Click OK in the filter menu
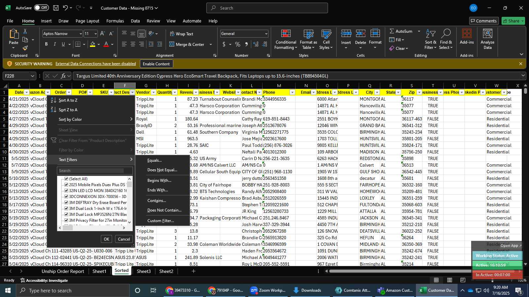The width and height of the screenshot is (529, 297). click(106, 239)
